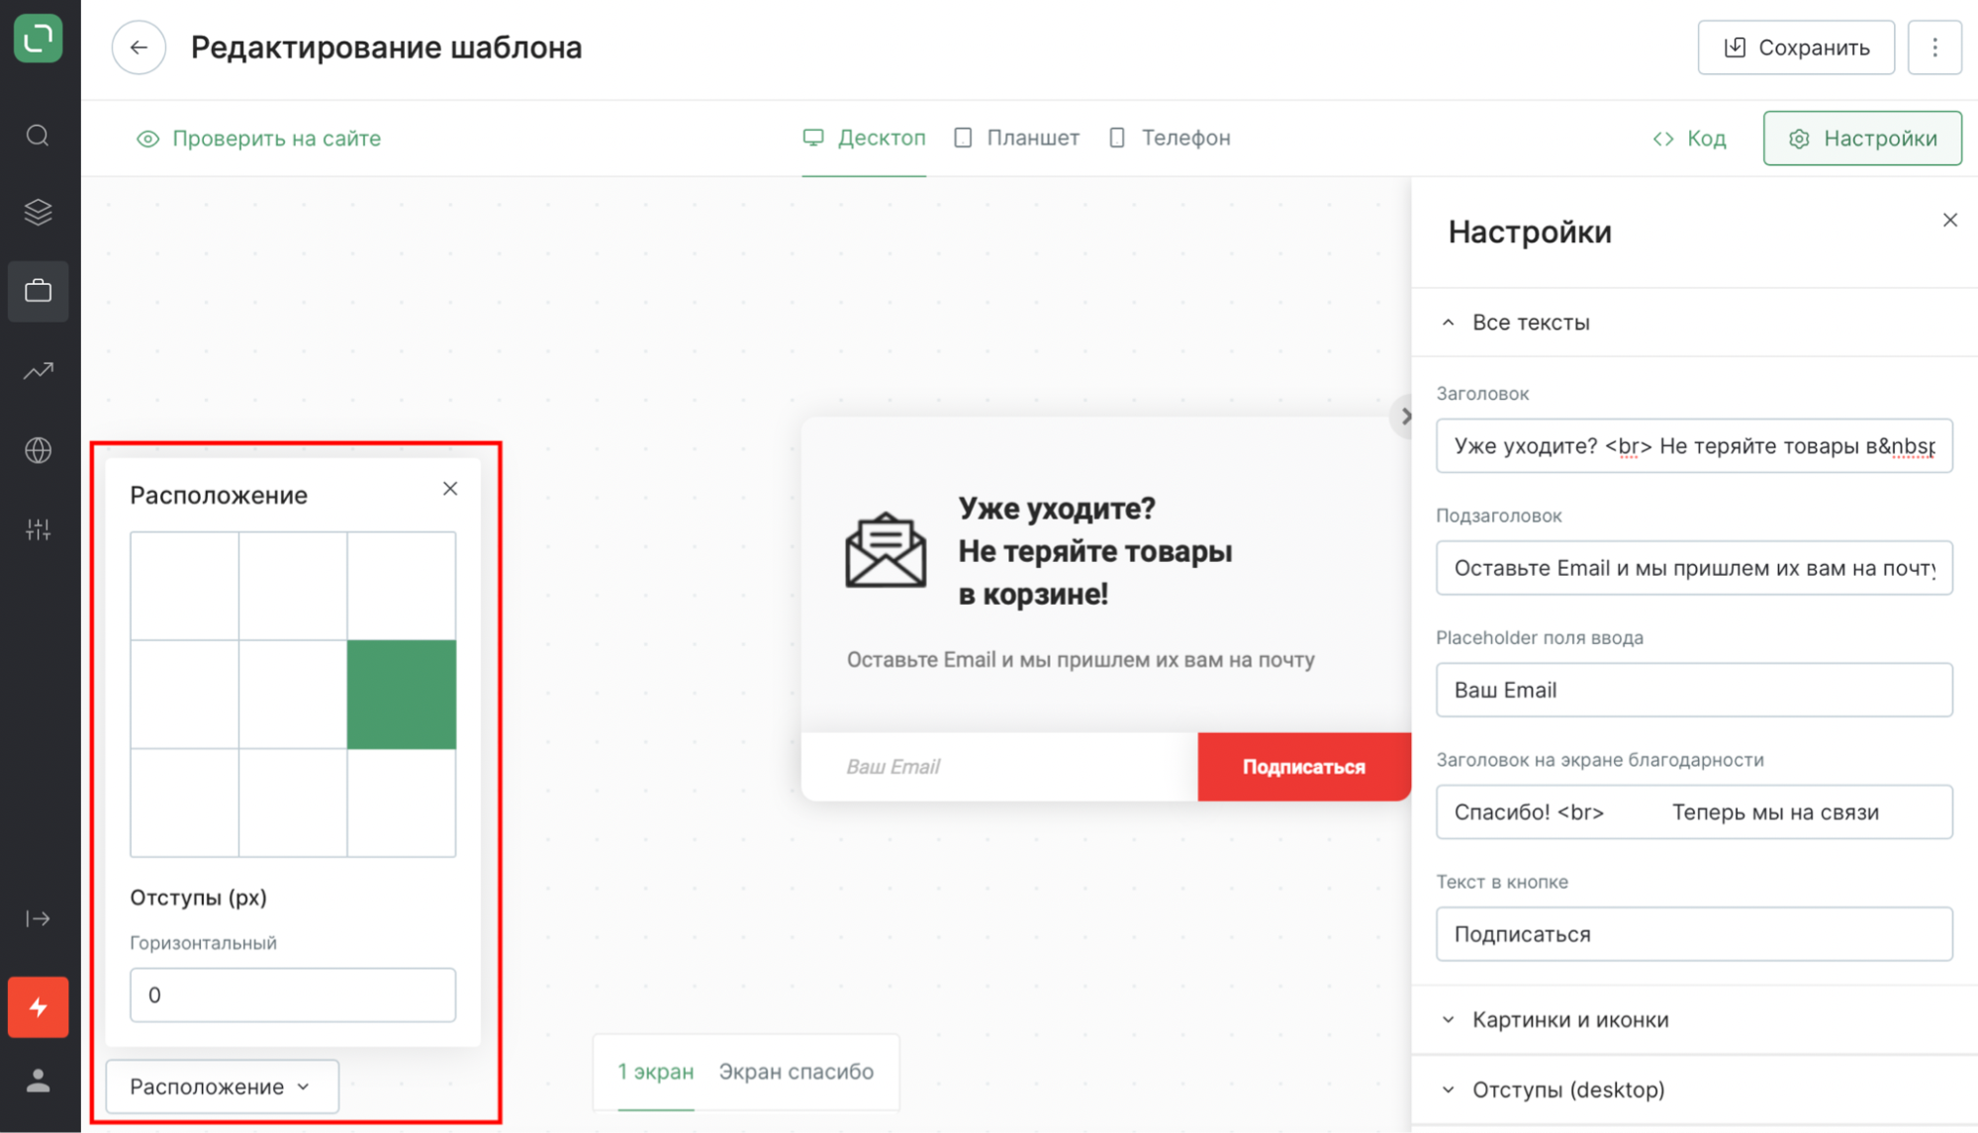Save the template with Сохранить
The height and width of the screenshot is (1133, 1978).
1796,47
